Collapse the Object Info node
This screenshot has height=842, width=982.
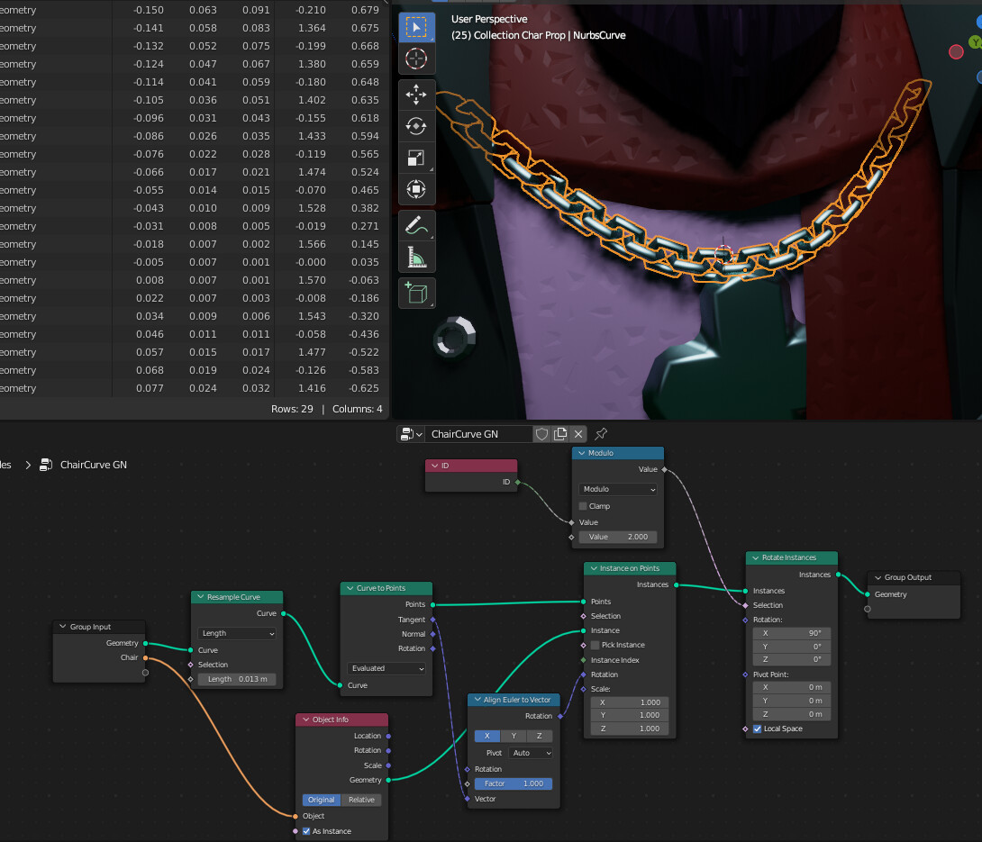click(x=306, y=720)
